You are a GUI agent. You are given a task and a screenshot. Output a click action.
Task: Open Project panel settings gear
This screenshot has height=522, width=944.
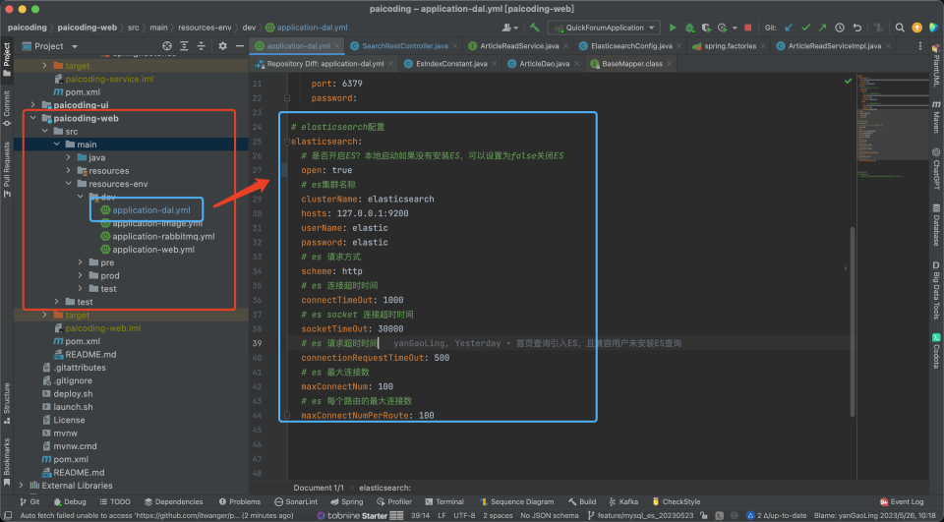pos(222,46)
